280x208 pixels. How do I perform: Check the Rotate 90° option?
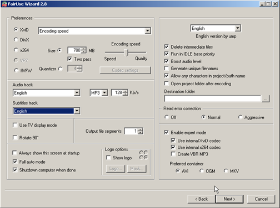15,138
